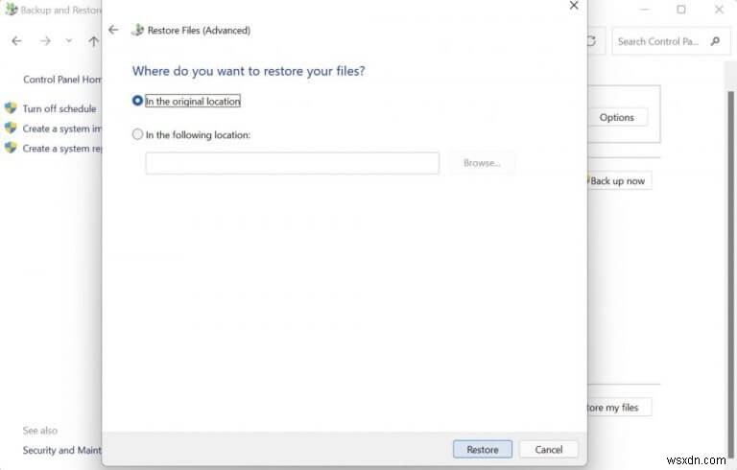
Task: Click the restore location path text field
Action: click(292, 163)
